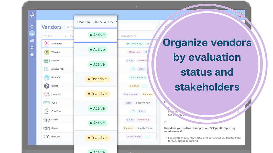Click the FiNow vendor logo
This screenshot has width=273, height=153.
47,120
